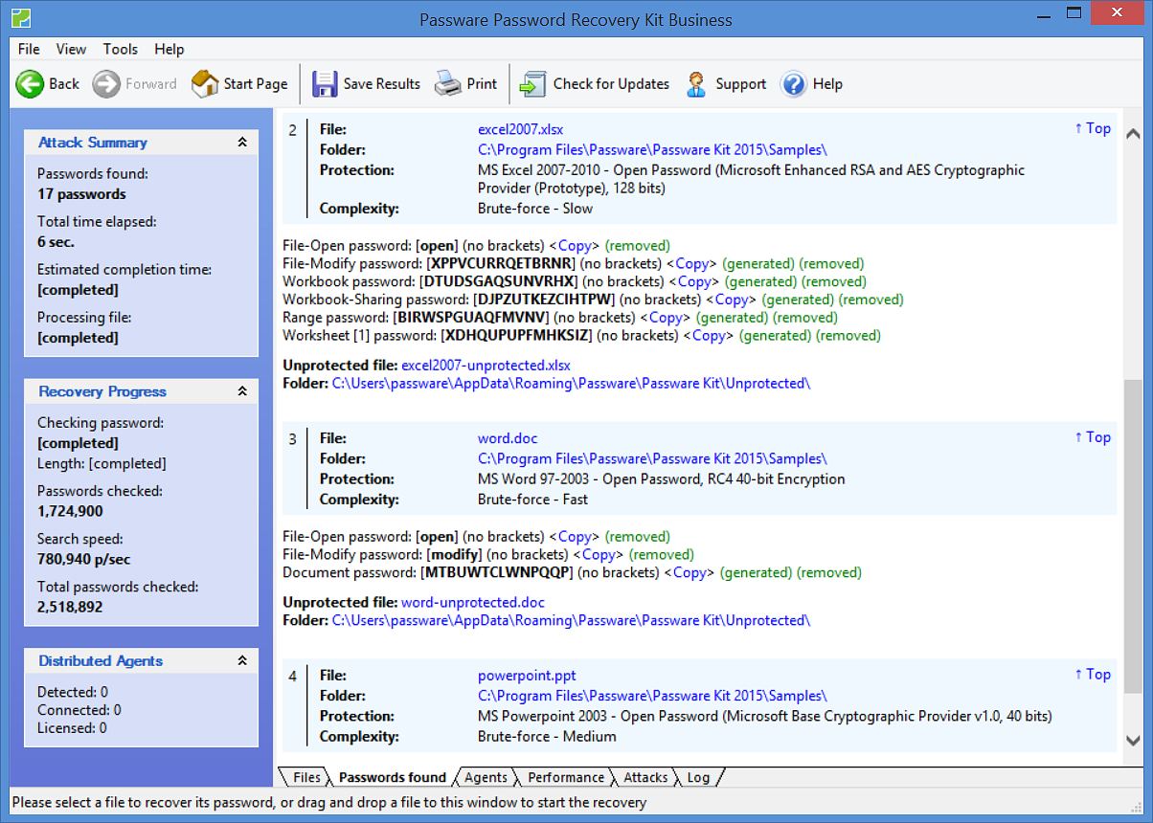Viewport: 1153px width, 823px height.
Task: Click the '6 sec.' elapsed time value
Action: click(56, 242)
